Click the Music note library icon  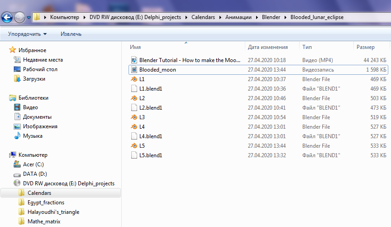click(x=17, y=136)
